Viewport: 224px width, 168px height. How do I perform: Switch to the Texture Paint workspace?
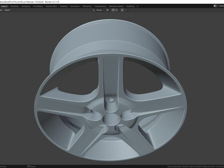pos(51,7)
